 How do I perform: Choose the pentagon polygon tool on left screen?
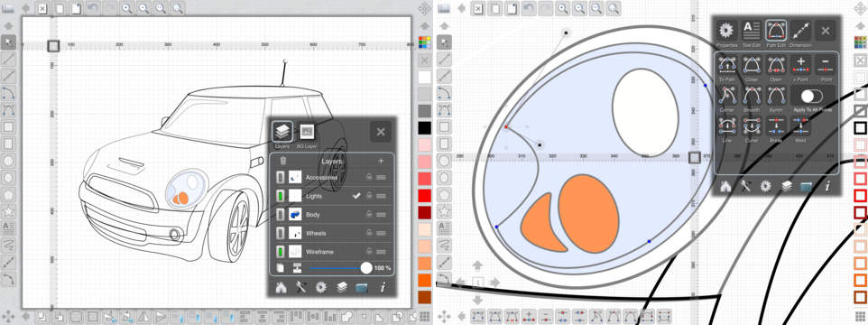tap(8, 194)
